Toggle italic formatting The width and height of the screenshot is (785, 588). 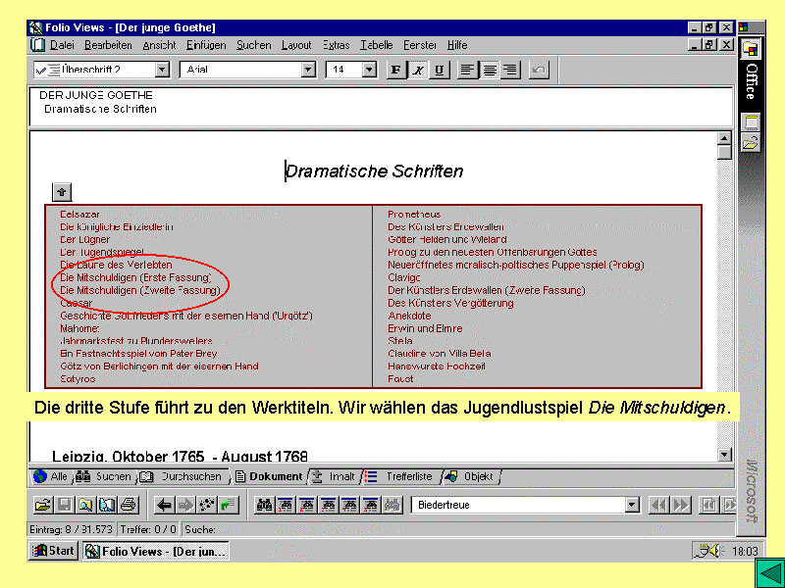418,70
